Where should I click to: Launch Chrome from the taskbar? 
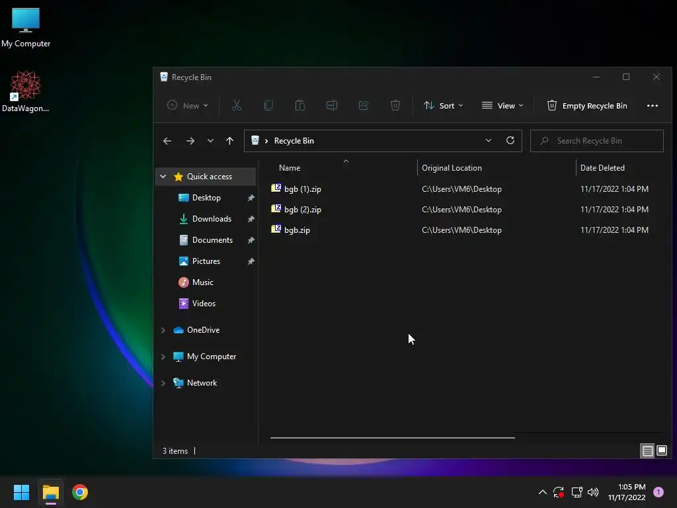pyautogui.click(x=80, y=492)
